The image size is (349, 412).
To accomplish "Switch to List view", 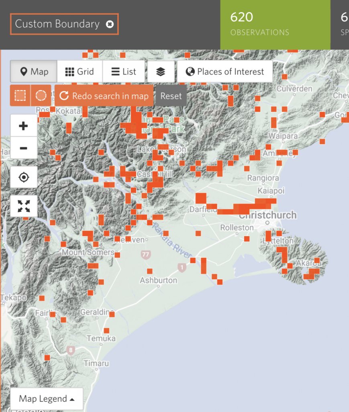I will [x=124, y=72].
